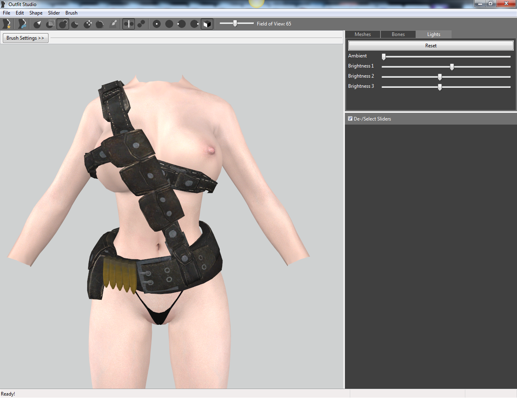Select the Inflate brush tool
The height and width of the screenshot is (398, 517).
click(63, 24)
